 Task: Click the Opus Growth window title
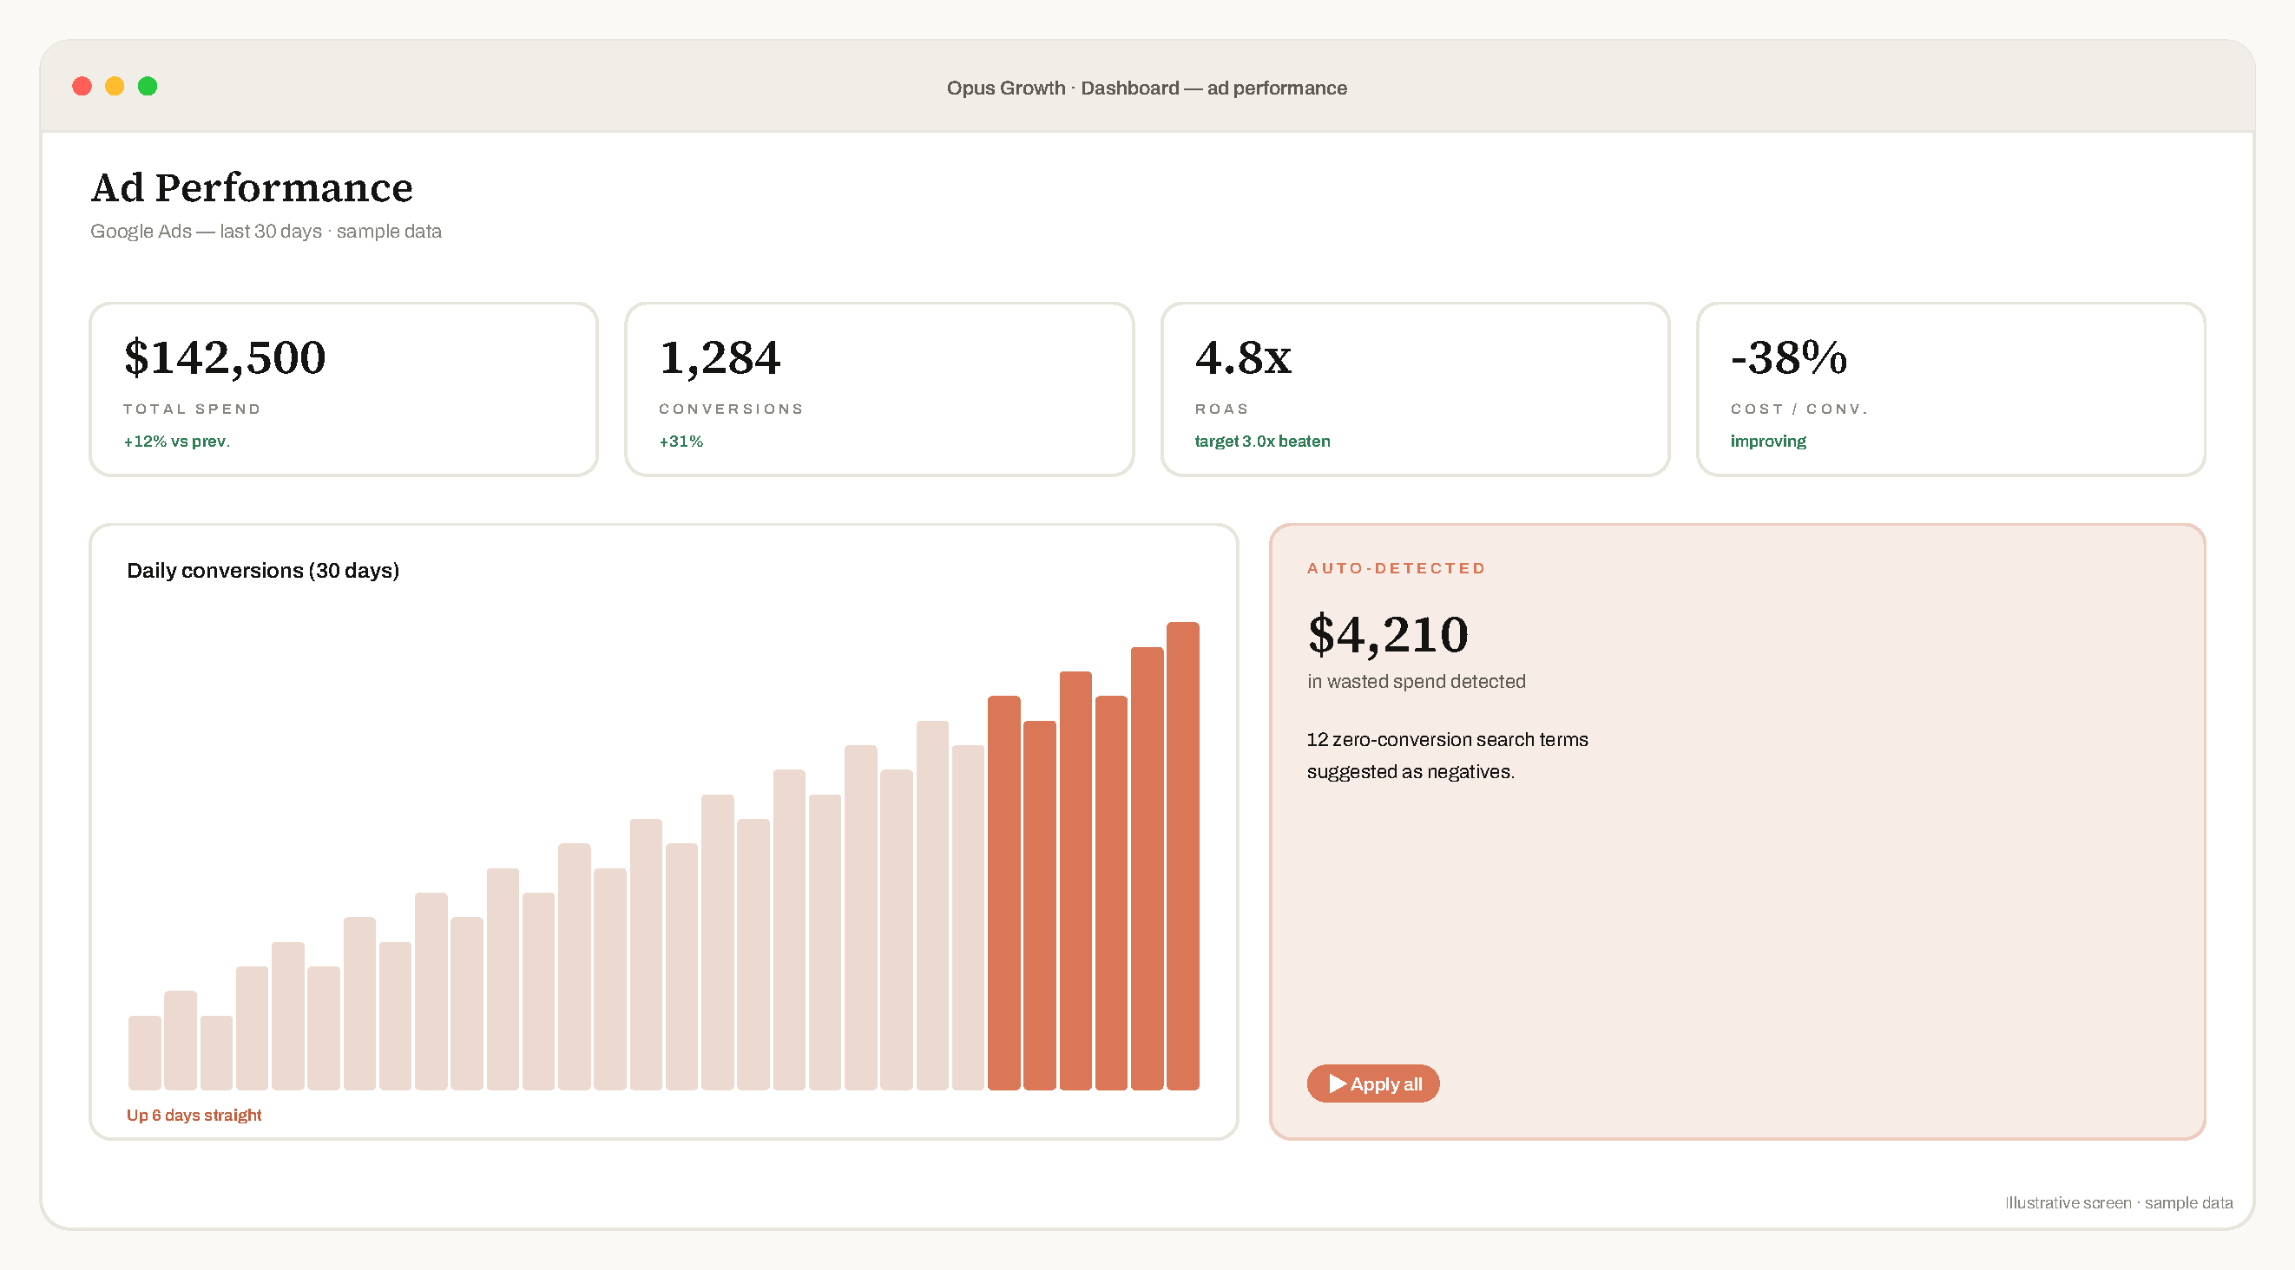click(1147, 88)
